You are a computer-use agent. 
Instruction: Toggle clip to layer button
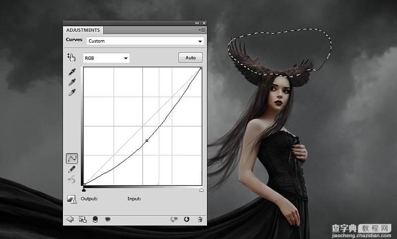(x=94, y=219)
